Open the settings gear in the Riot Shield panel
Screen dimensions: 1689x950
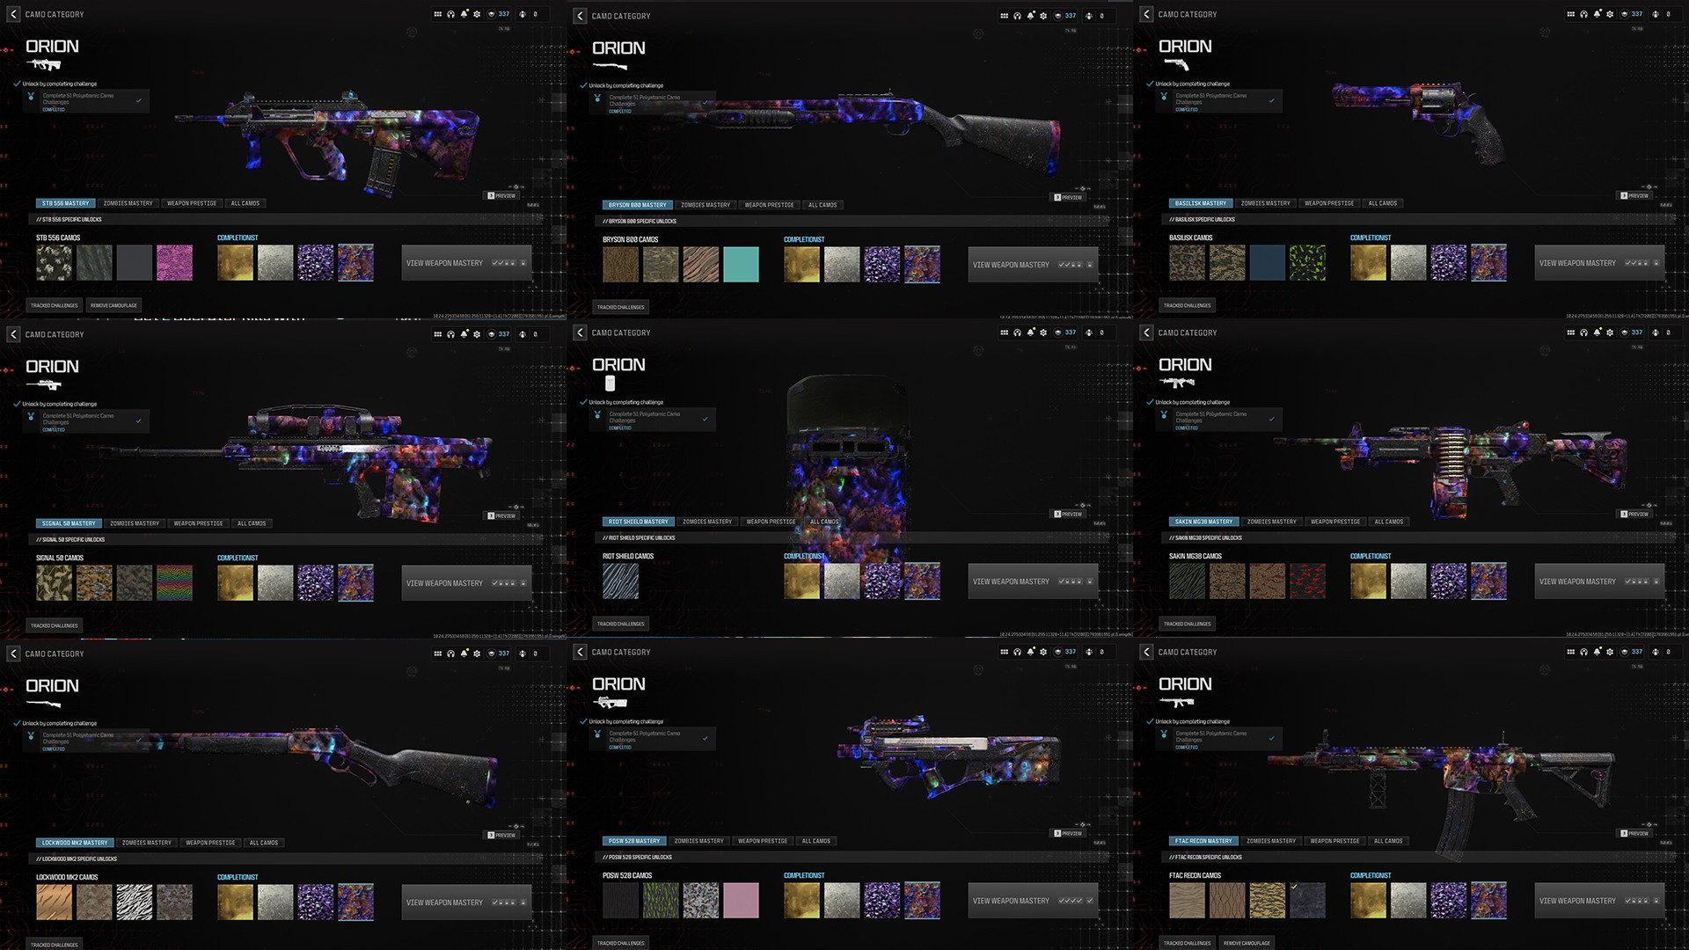pyautogui.click(x=1044, y=332)
